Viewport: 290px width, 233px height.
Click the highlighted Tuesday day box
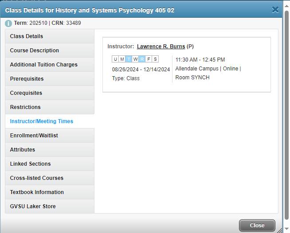coord(129,59)
